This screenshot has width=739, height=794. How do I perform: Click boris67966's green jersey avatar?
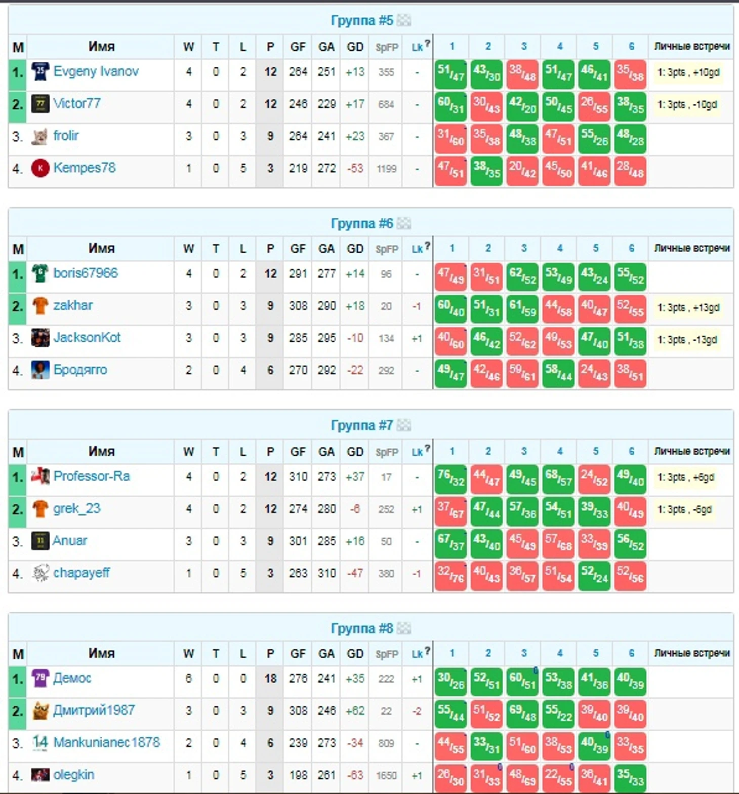(40, 274)
